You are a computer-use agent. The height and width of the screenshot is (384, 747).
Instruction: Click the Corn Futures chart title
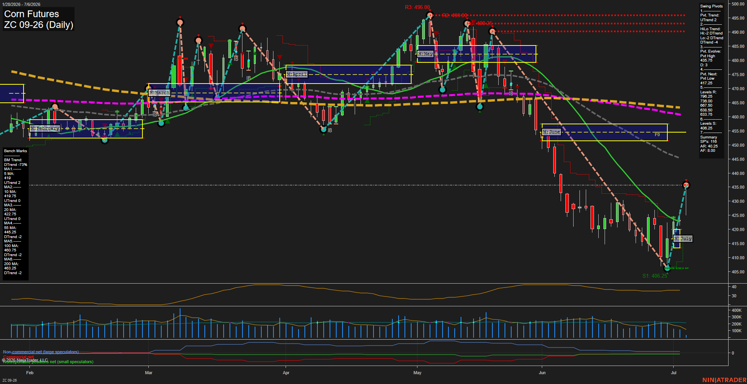click(x=31, y=14)
